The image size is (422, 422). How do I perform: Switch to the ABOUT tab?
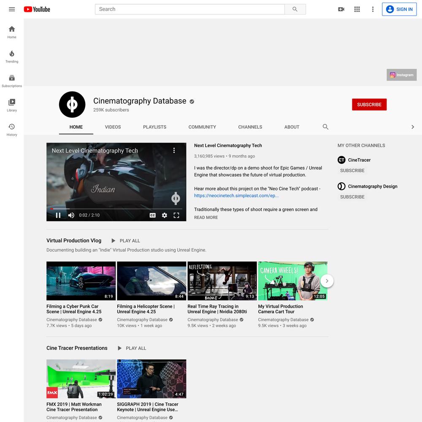click(292, 127)
